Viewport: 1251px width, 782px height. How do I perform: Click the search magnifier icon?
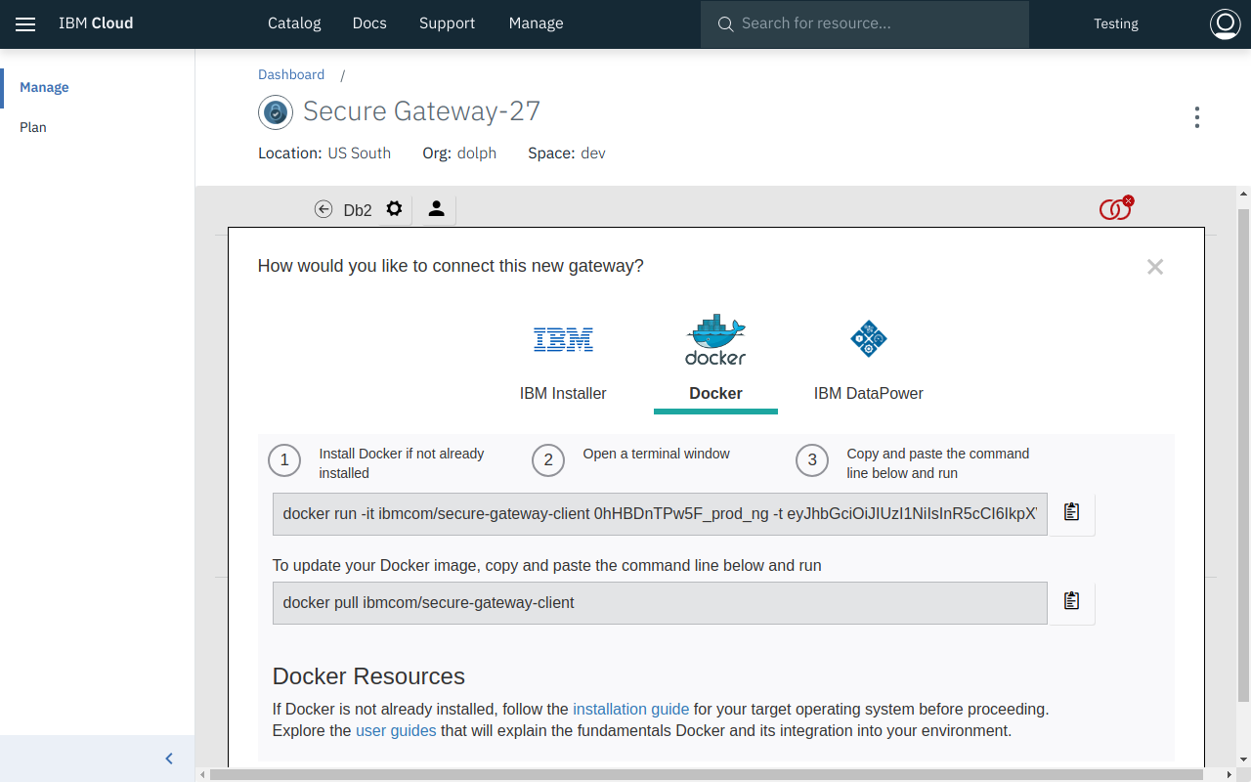click(x=725, y=24)
